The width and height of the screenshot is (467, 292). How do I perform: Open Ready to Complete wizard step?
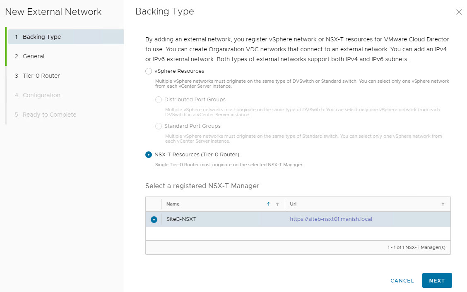[49, 115]
